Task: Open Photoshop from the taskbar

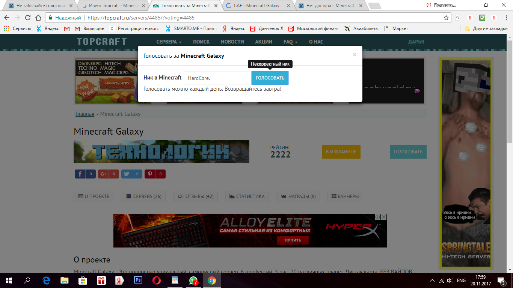Action: click(138, 280)
